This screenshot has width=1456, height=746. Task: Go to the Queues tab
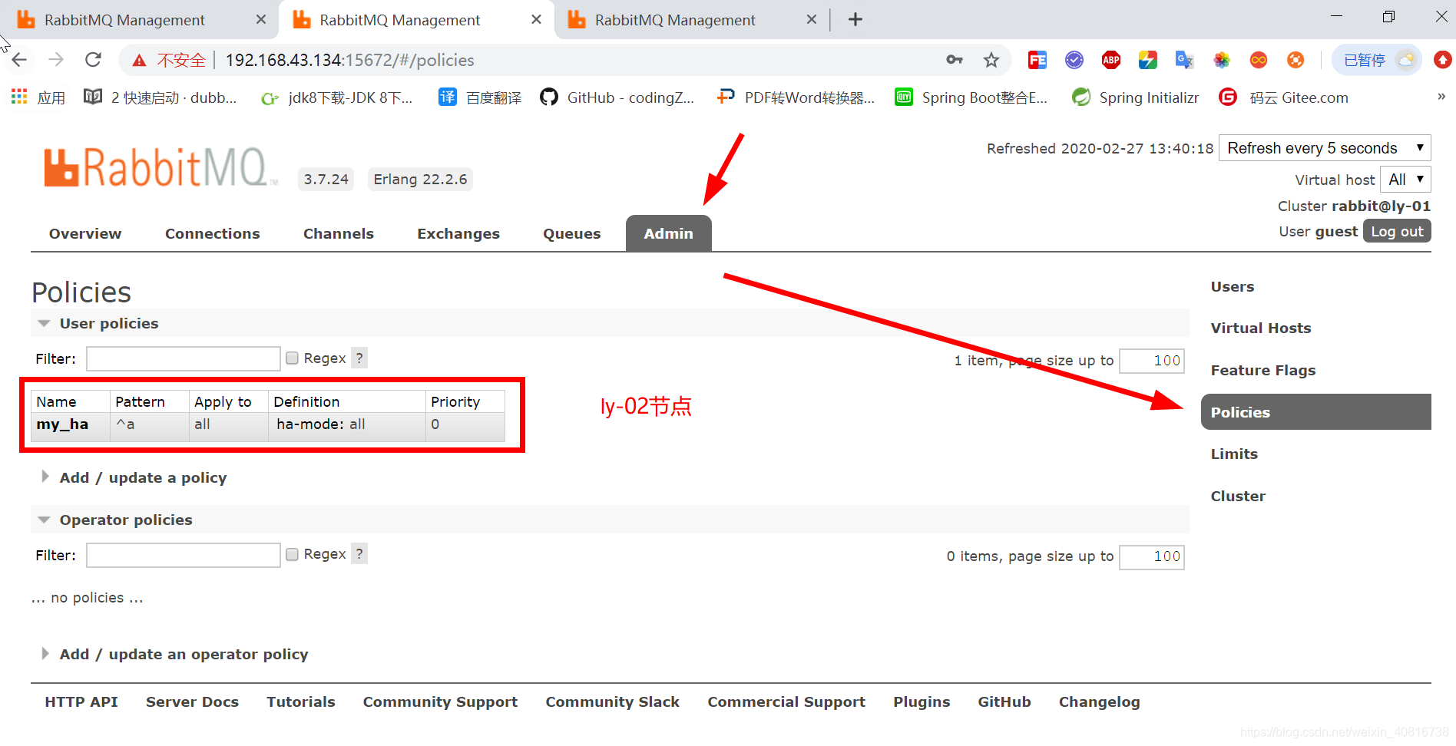click(x=572, y=233)
